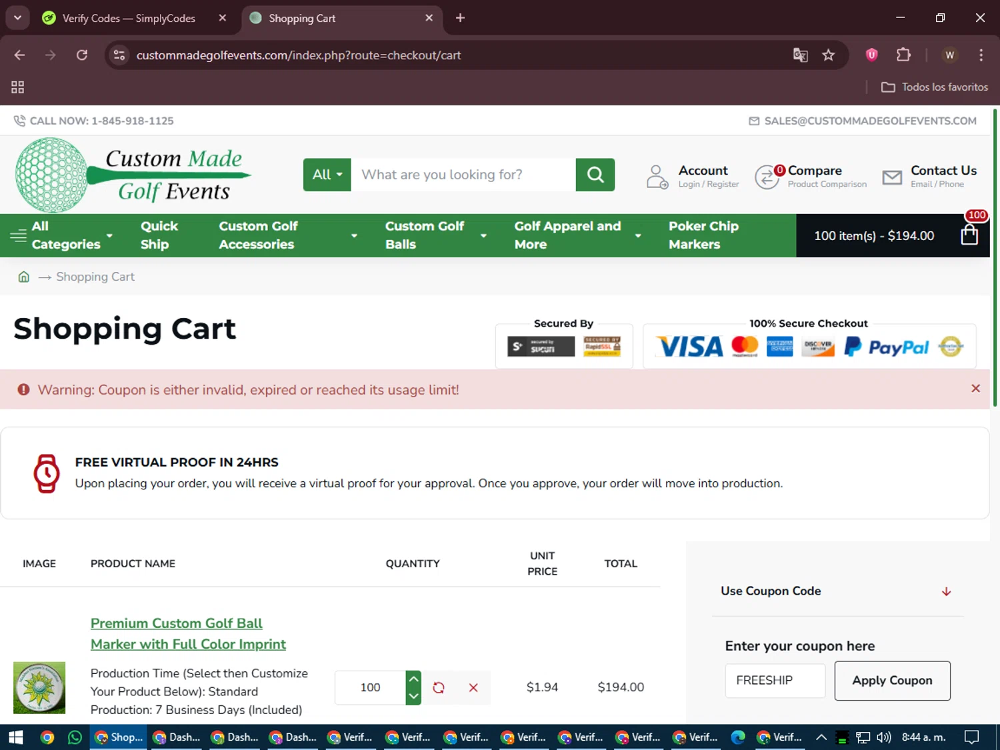Click the $1.94 unit price cell
The height and width of the screenshot is (750, 1000).
pos(542,687)
